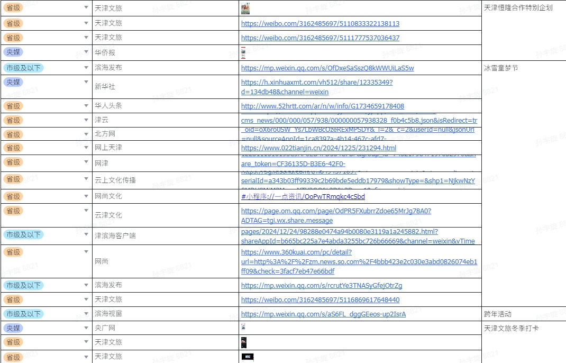Follow the weixin link ending in OfDxeSaSszQ8kWWUiLaS5w

(x=327, y=68)
